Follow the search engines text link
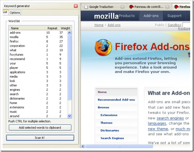Image resolution: width=194 pixels, height=152 pixels. tap(170, 118)
